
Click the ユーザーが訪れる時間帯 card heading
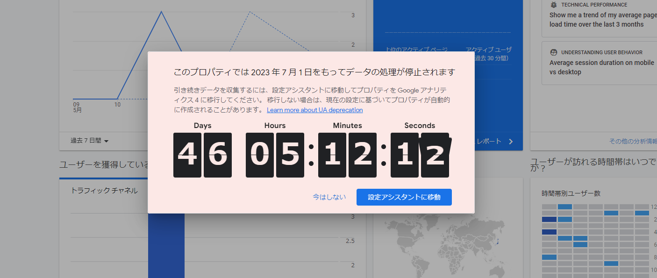[593, 164]
